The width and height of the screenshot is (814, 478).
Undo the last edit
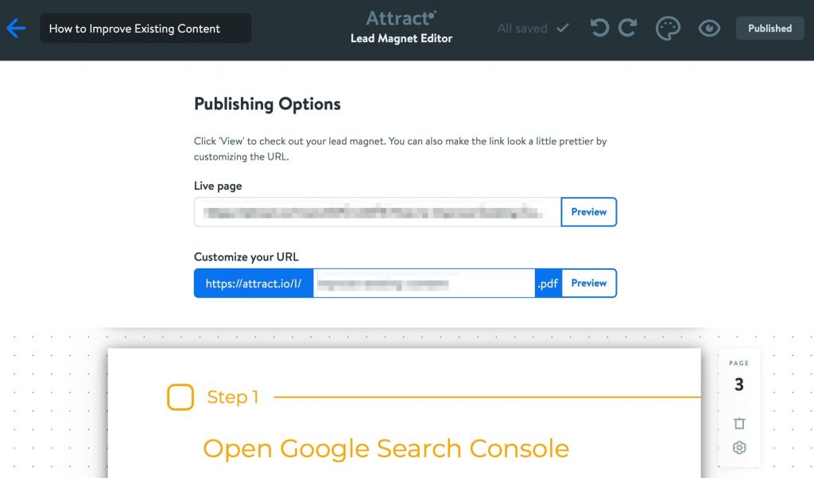coord(600,29)
